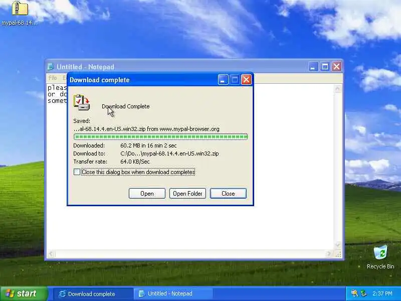Open the Start menu
The image size is (401, 301).
coord(24,293)
